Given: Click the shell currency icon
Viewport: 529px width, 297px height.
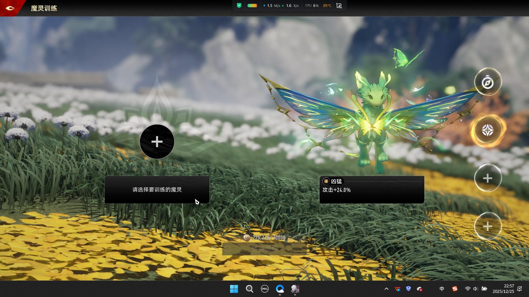Looking at the screenshot, I should click(x=247, y=237).
